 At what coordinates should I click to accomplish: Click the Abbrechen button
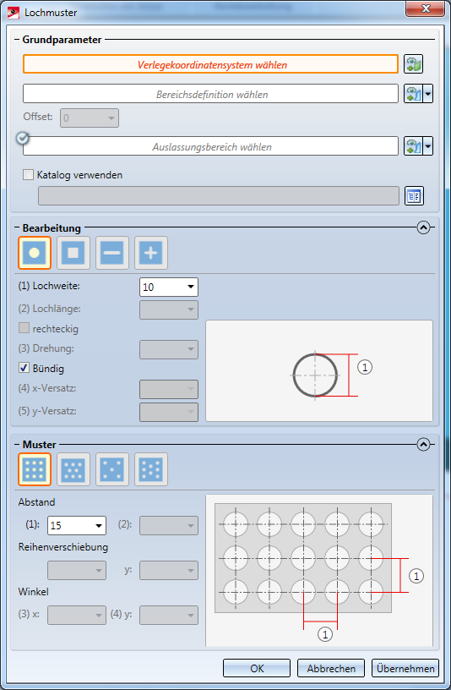tap(331, 668)
